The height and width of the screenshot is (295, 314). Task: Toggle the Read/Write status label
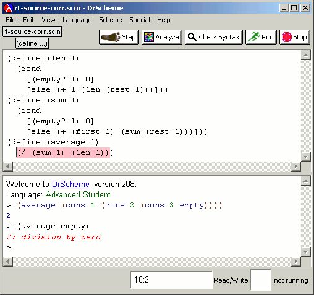231,280
